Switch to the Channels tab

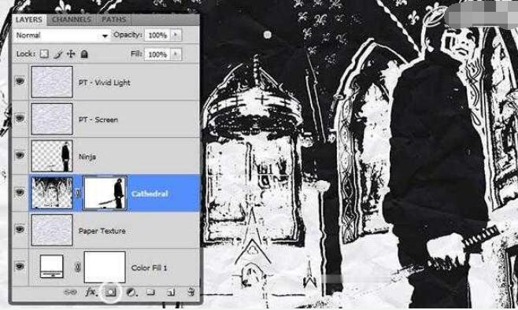pyautogui.click(x=72, y=20)
